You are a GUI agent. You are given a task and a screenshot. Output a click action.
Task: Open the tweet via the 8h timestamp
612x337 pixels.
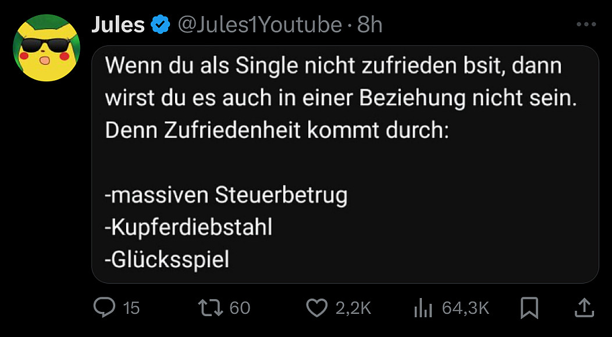click(x=370, y=24)
